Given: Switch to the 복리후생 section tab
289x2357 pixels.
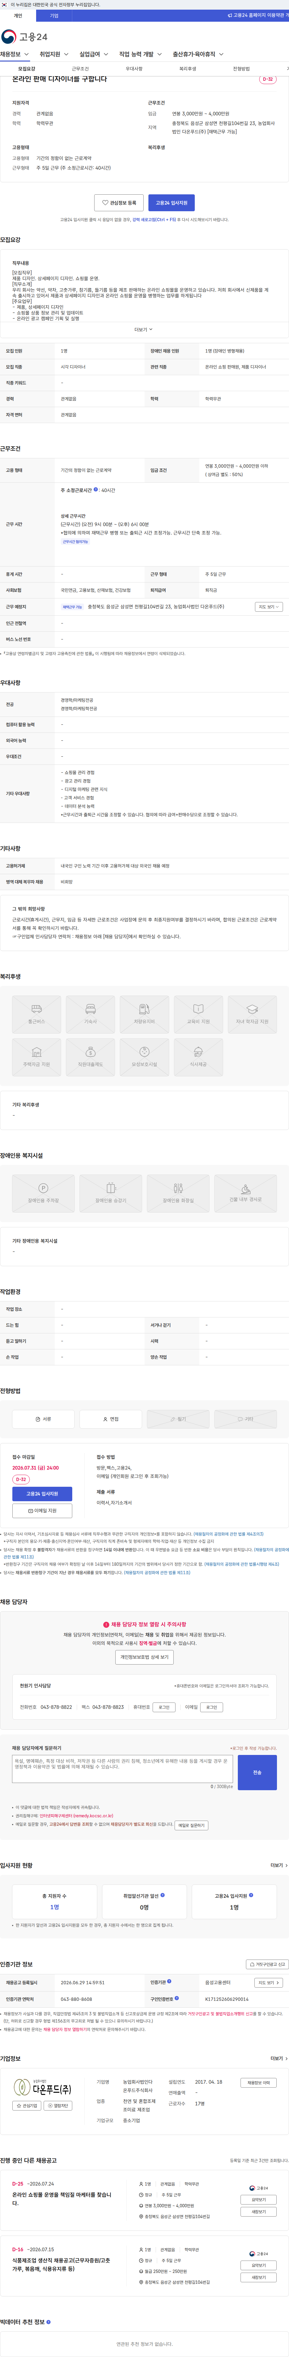Looking at the screenshot, I should [188, 69].
